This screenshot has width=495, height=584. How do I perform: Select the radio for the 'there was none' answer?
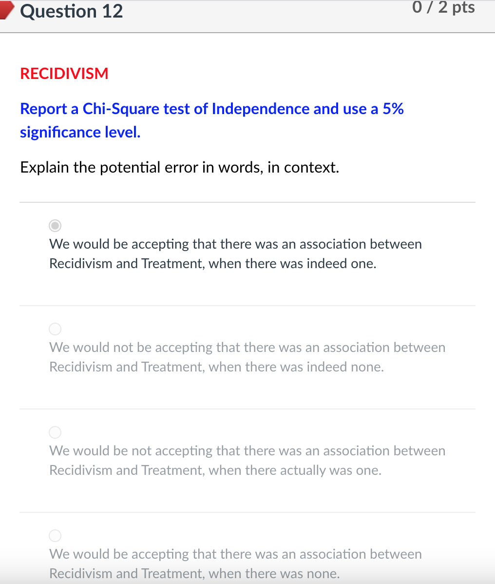click(55, 535)
